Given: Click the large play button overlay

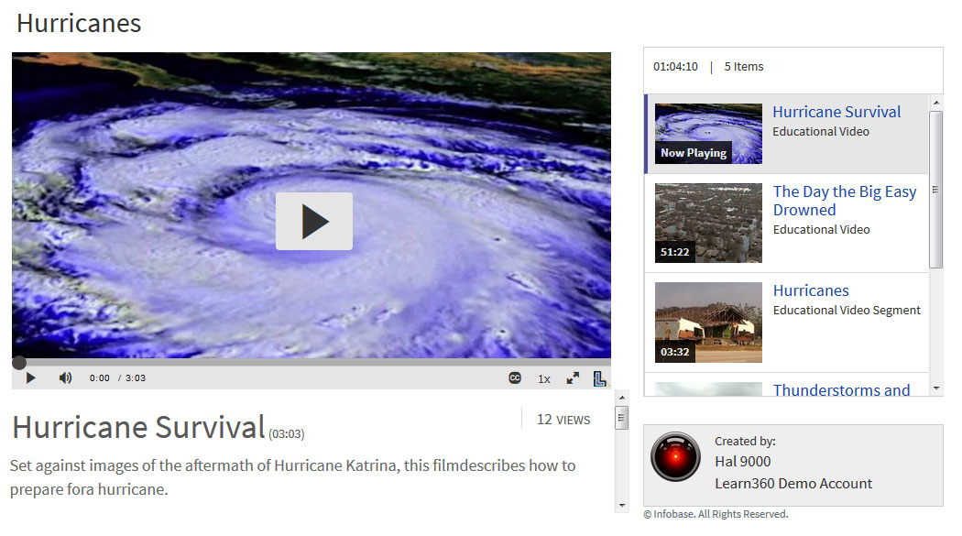Looking at the screenshot, I should click(314, 222).
